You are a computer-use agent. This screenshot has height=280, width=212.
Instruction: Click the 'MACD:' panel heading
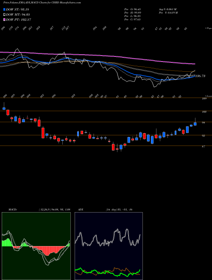[13, 210]
